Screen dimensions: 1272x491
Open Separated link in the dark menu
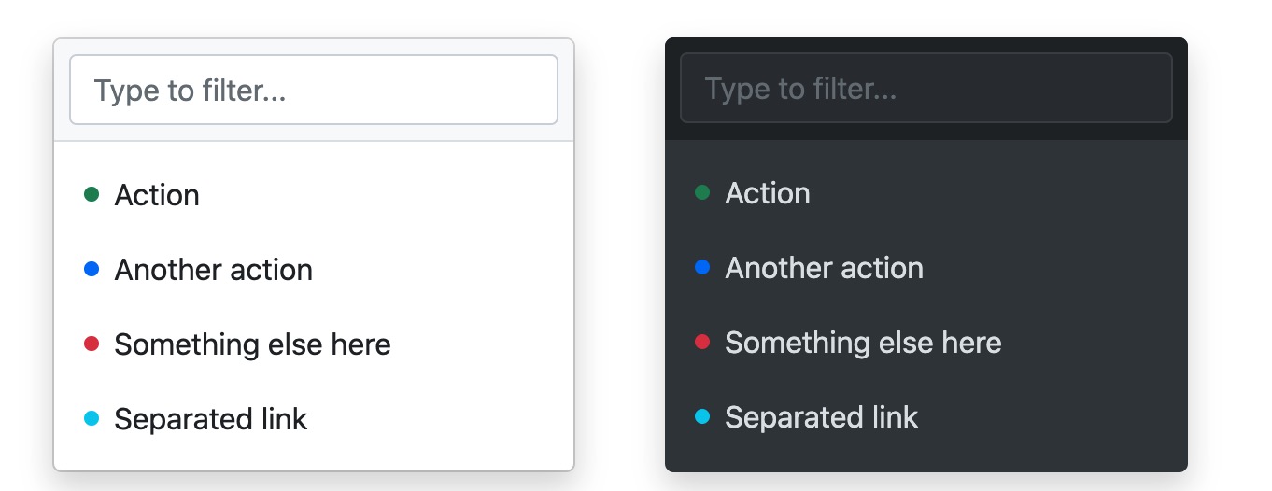tap(821, 417)
